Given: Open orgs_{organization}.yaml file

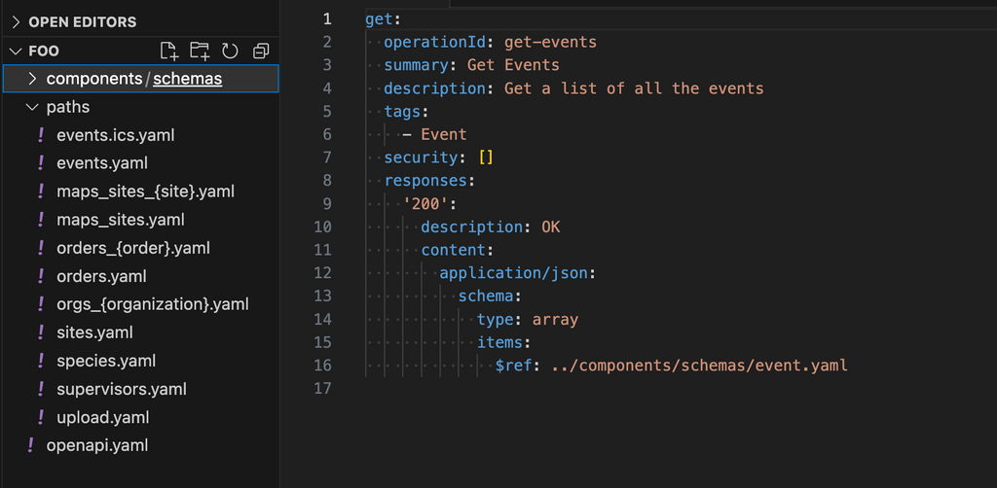Looking at the screenshot, I should [153, 304].
